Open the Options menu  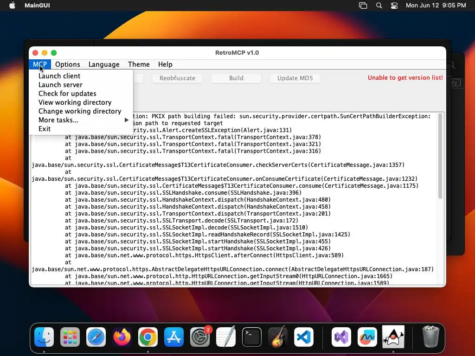point(68,64)
